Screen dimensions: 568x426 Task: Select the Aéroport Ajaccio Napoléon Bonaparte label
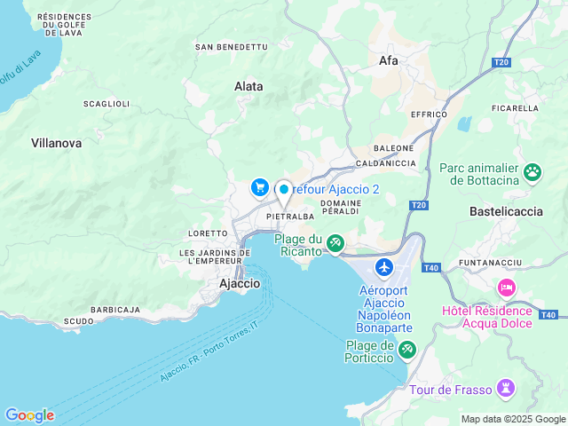(384, 309)
